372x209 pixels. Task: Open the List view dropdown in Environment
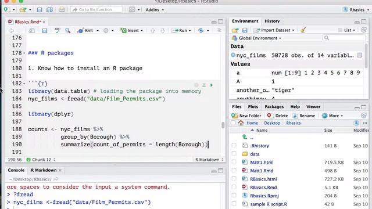pos(346,30)
